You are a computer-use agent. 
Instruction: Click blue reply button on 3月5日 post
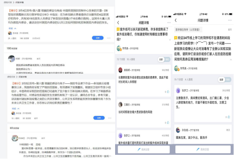[x=99, y=118]
